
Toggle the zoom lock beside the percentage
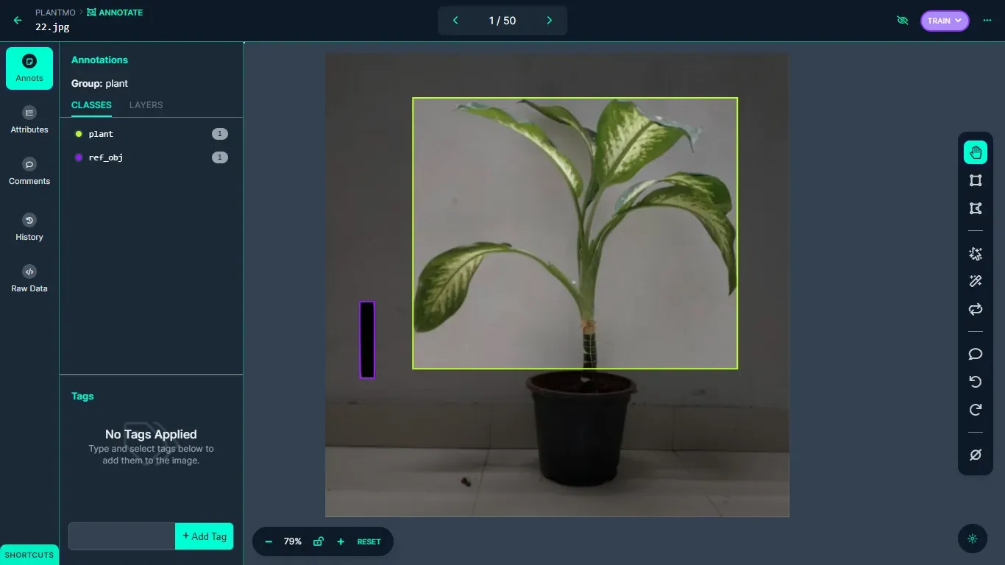(318, 541)
